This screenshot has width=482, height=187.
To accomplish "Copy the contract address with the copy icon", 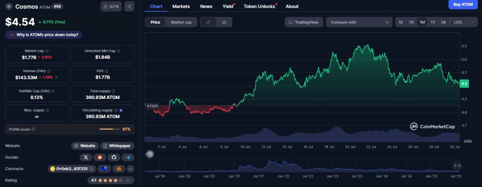I will tap(91, 169).
